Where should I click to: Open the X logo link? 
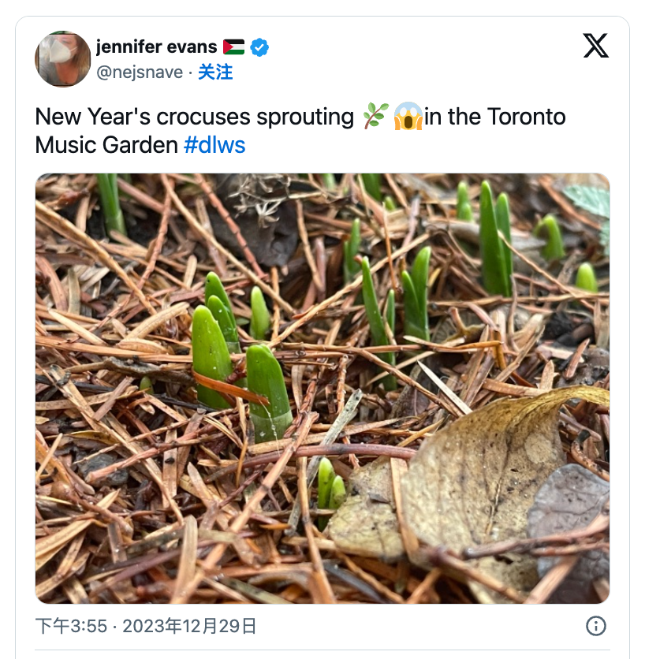point(595,46)
